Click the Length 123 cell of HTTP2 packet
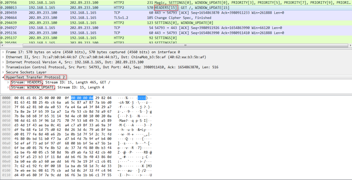 pyautogui.click(x=150, y=23)
